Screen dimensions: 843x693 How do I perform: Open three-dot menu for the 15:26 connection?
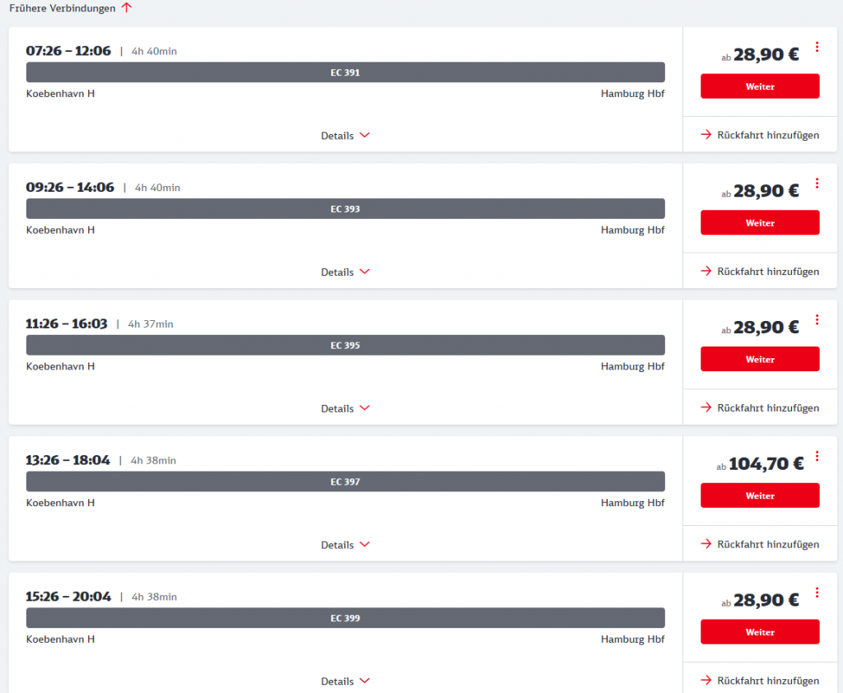tap(817, 593)
